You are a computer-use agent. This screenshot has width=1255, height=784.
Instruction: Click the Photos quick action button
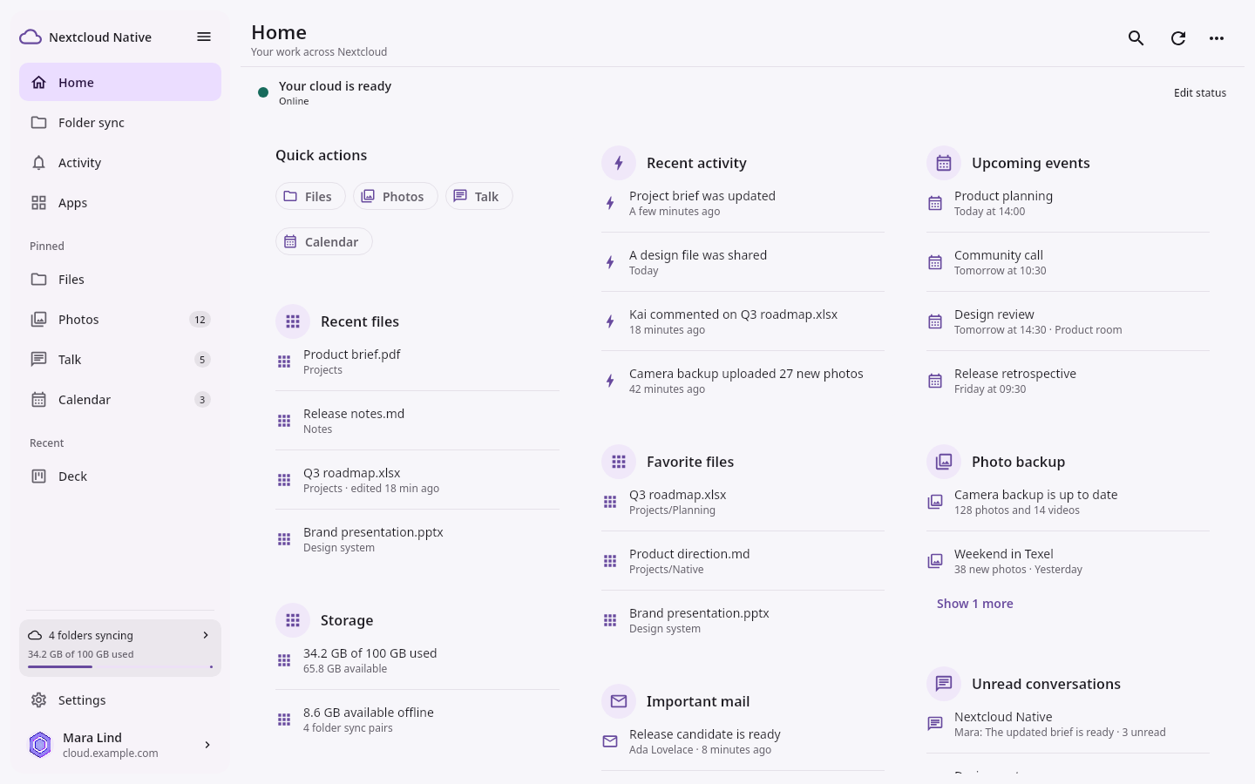[395, 196]
